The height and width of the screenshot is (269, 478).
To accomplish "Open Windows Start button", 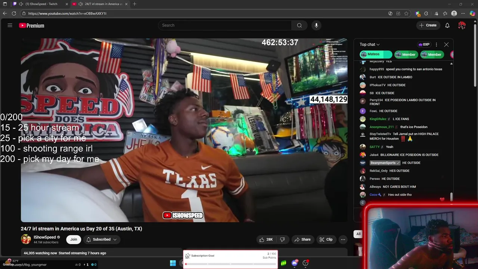I will [x=173, y=263].
